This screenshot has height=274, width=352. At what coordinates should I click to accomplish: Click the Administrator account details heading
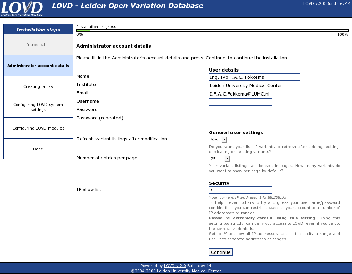114,46
